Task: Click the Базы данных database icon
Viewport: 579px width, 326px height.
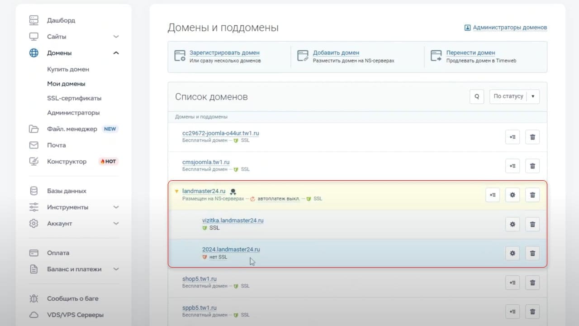Action: [34, 191]
